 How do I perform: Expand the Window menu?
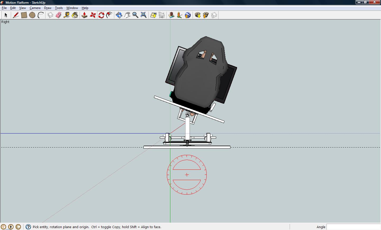[72, 8]
